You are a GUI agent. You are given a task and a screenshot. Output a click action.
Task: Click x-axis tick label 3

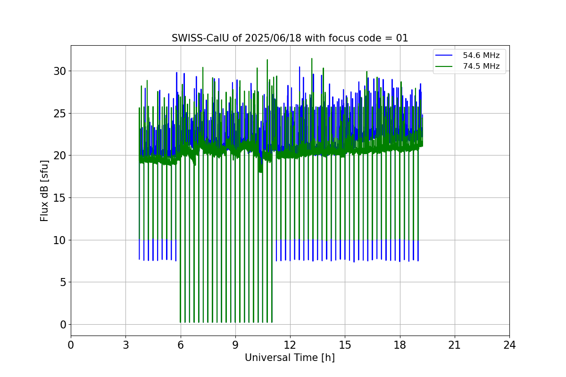coord(125,345)
